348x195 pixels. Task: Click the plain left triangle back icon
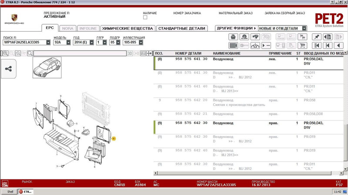338,45
